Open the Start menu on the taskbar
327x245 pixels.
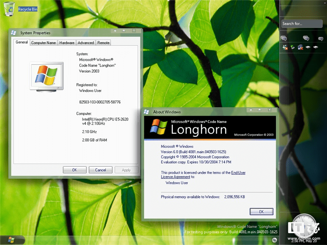[10, 240]
